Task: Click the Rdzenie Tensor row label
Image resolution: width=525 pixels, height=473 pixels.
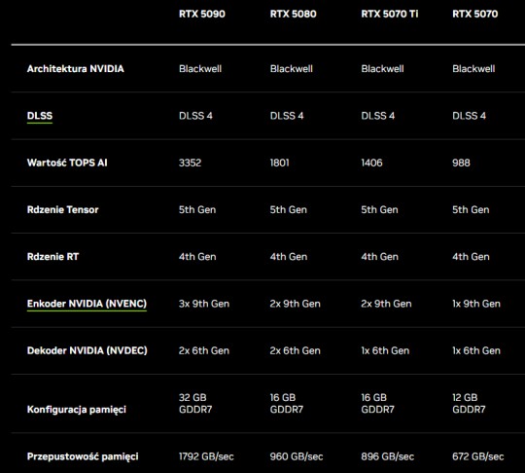Action: tap(62, 209)
